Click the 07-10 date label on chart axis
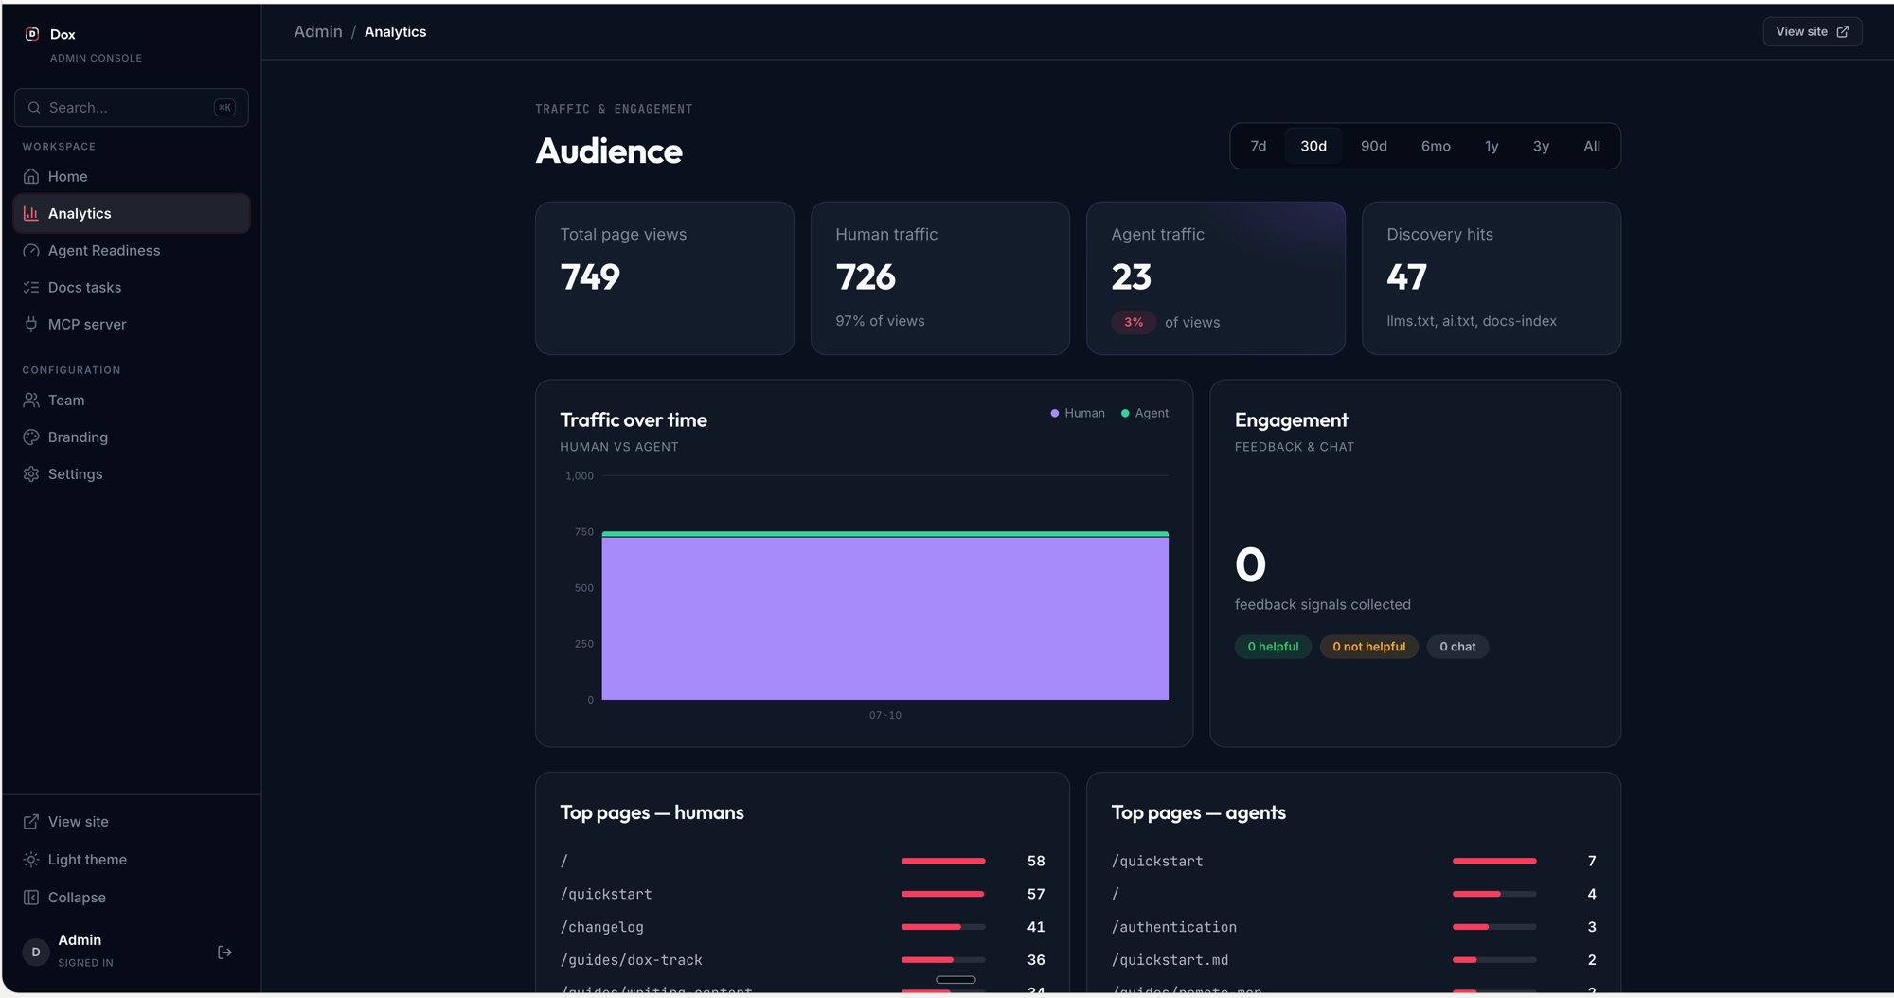This screenshot has height=998, width=1894. (885, 715)
